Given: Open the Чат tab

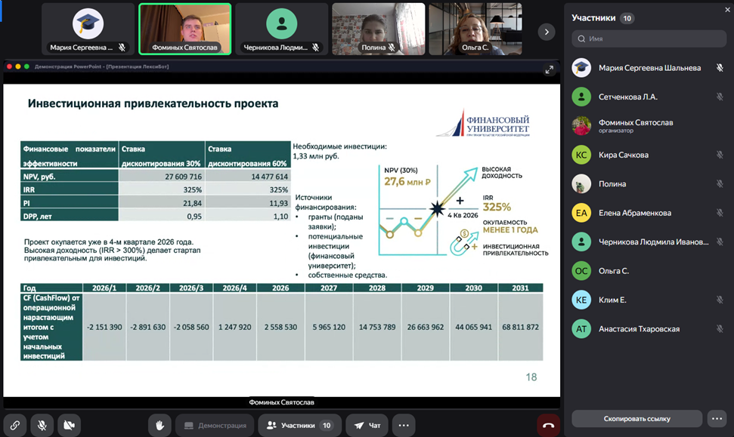Looking at the screenshot, I should (x=367, y=425).
